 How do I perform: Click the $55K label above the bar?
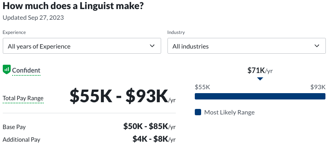pos(202,87)
